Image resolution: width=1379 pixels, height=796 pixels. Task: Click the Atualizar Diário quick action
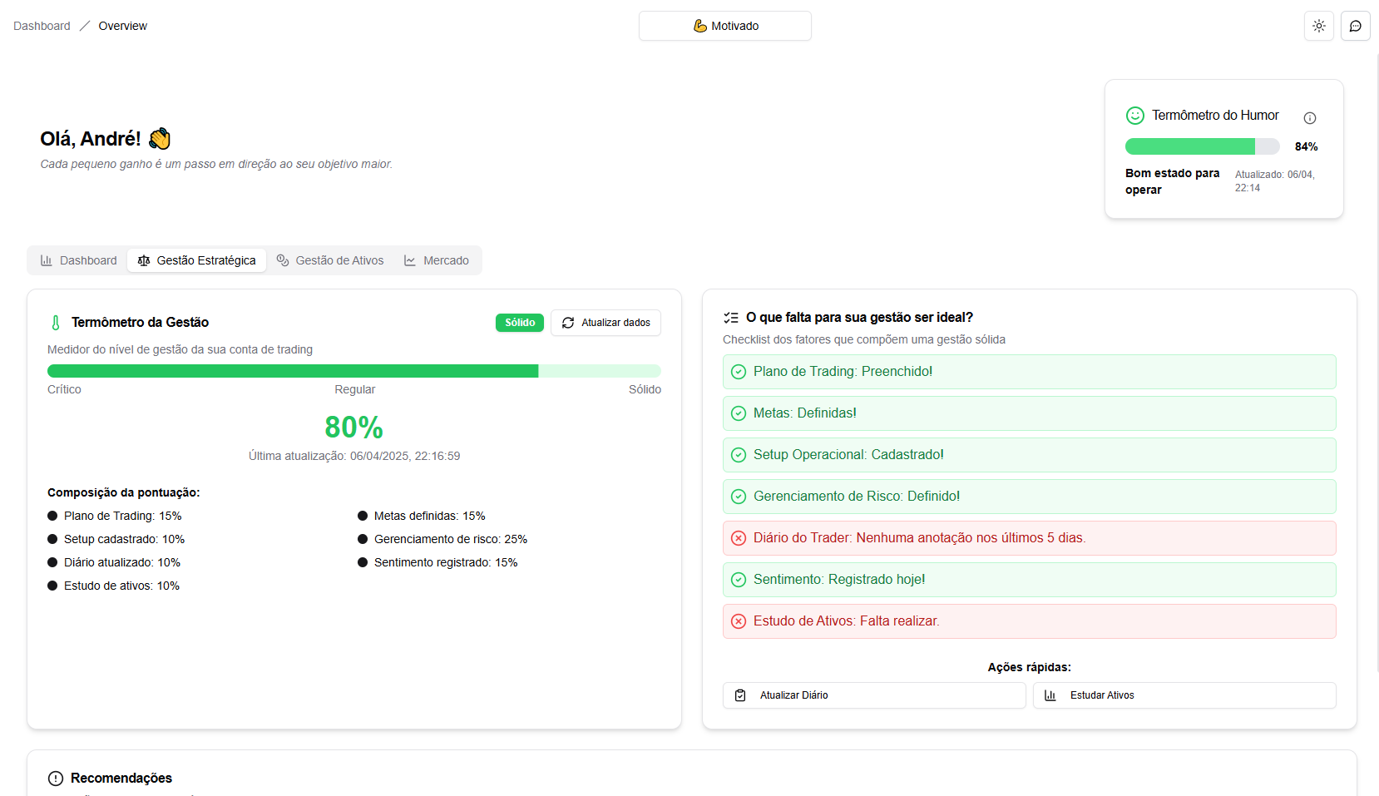point(874,695)
